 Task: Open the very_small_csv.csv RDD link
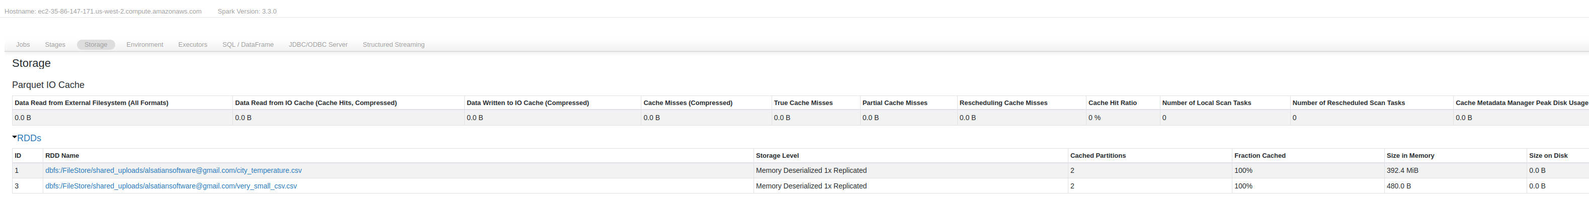(x=171, y=185)
